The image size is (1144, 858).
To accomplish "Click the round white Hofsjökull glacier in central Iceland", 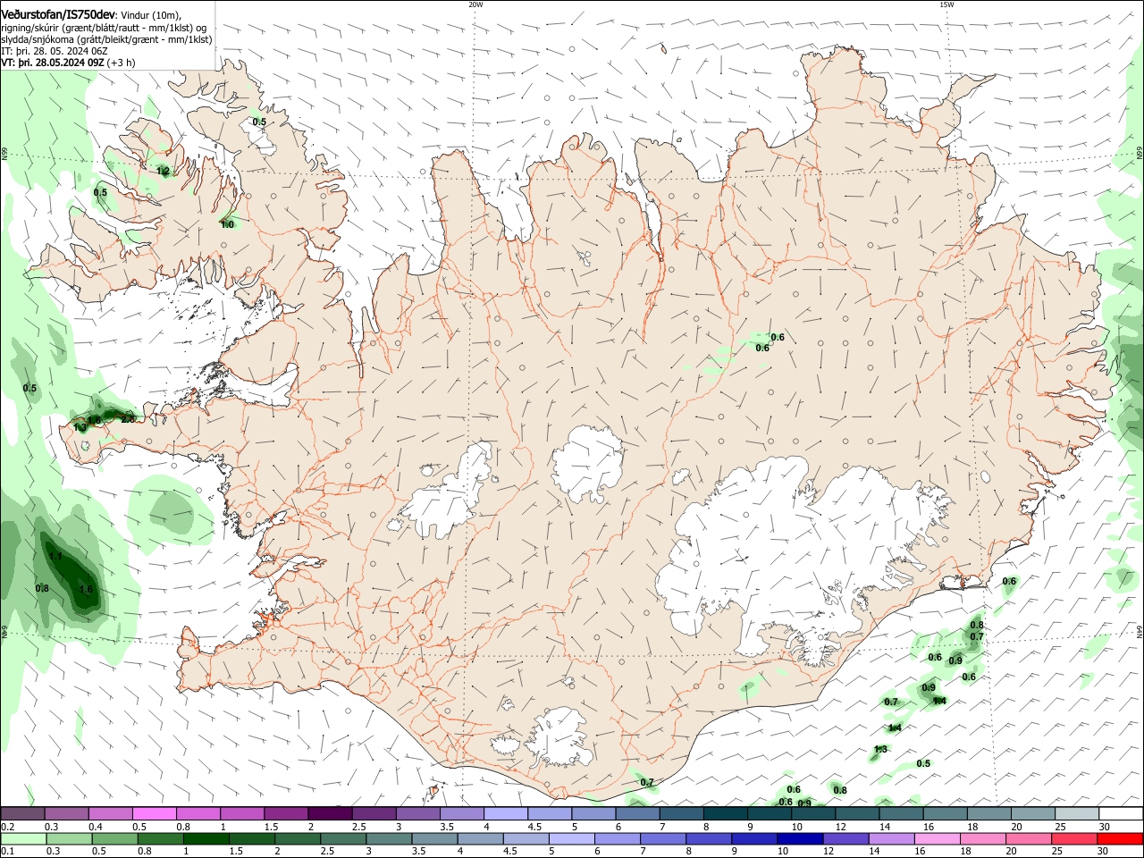I will coord(587,463).
